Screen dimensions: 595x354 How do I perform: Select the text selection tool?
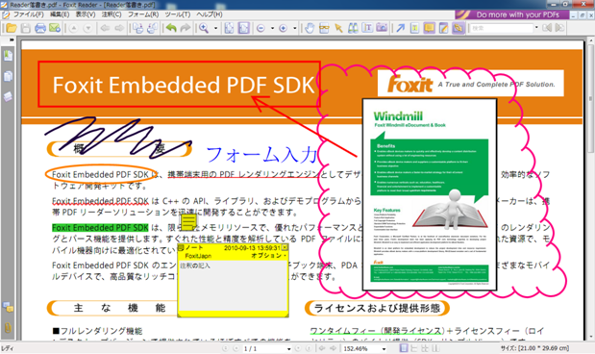[x=367, y=28]
